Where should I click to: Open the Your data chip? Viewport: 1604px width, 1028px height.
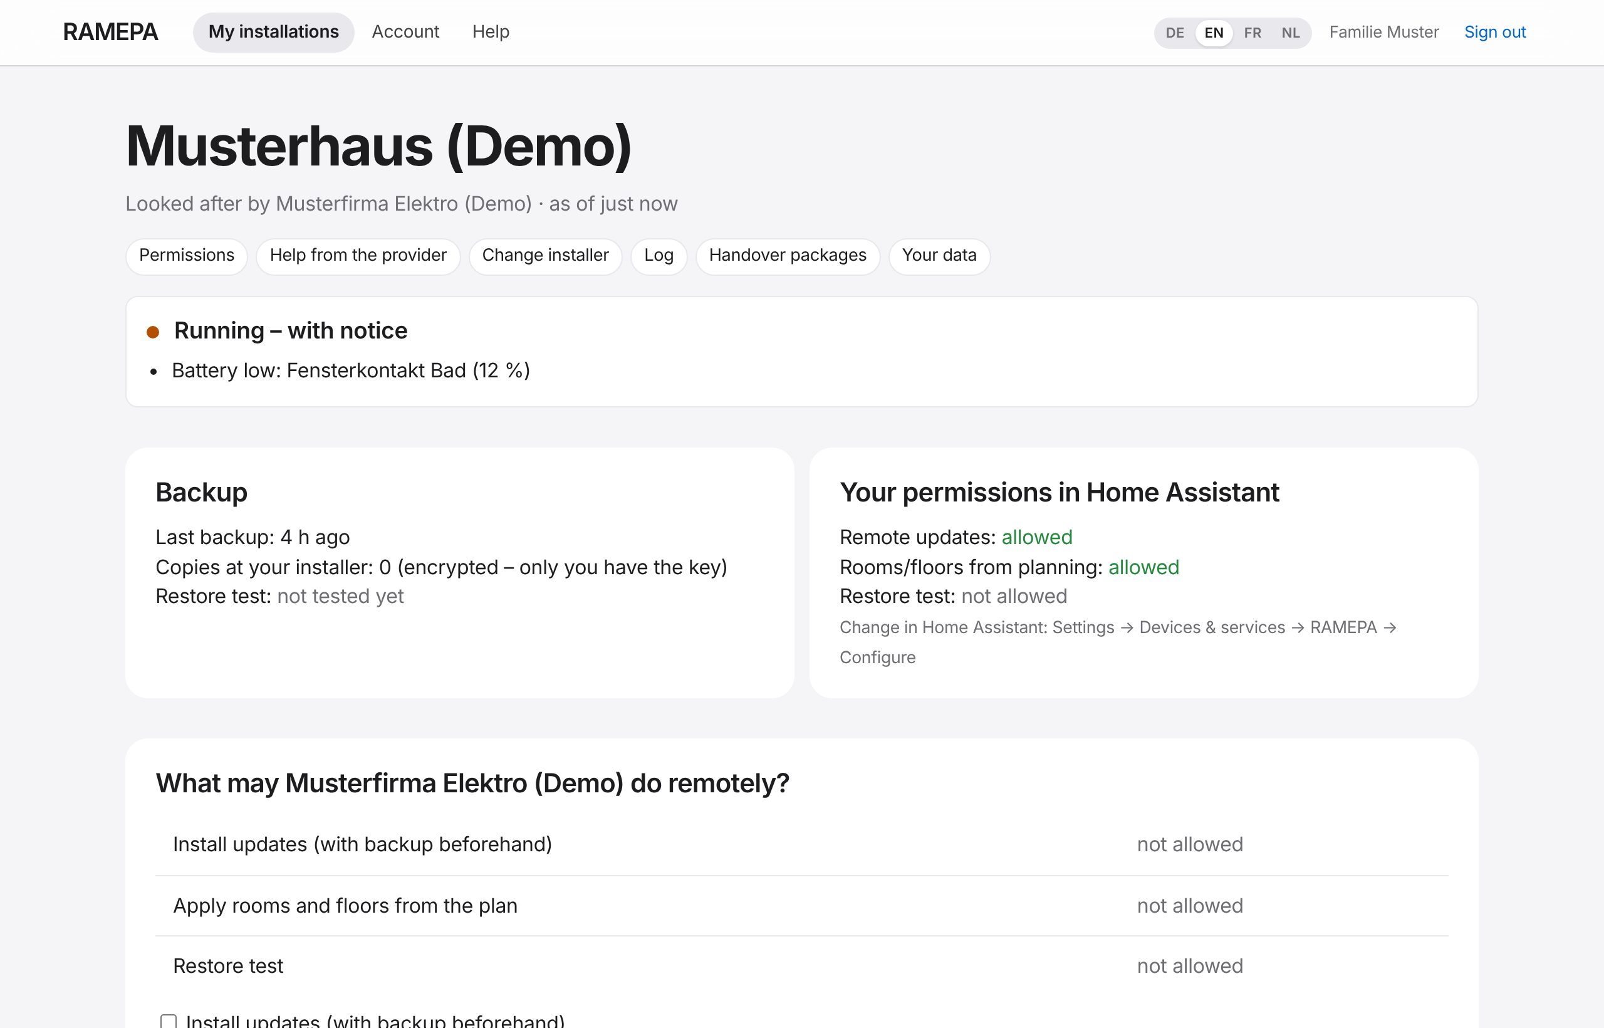click(939, 256)
